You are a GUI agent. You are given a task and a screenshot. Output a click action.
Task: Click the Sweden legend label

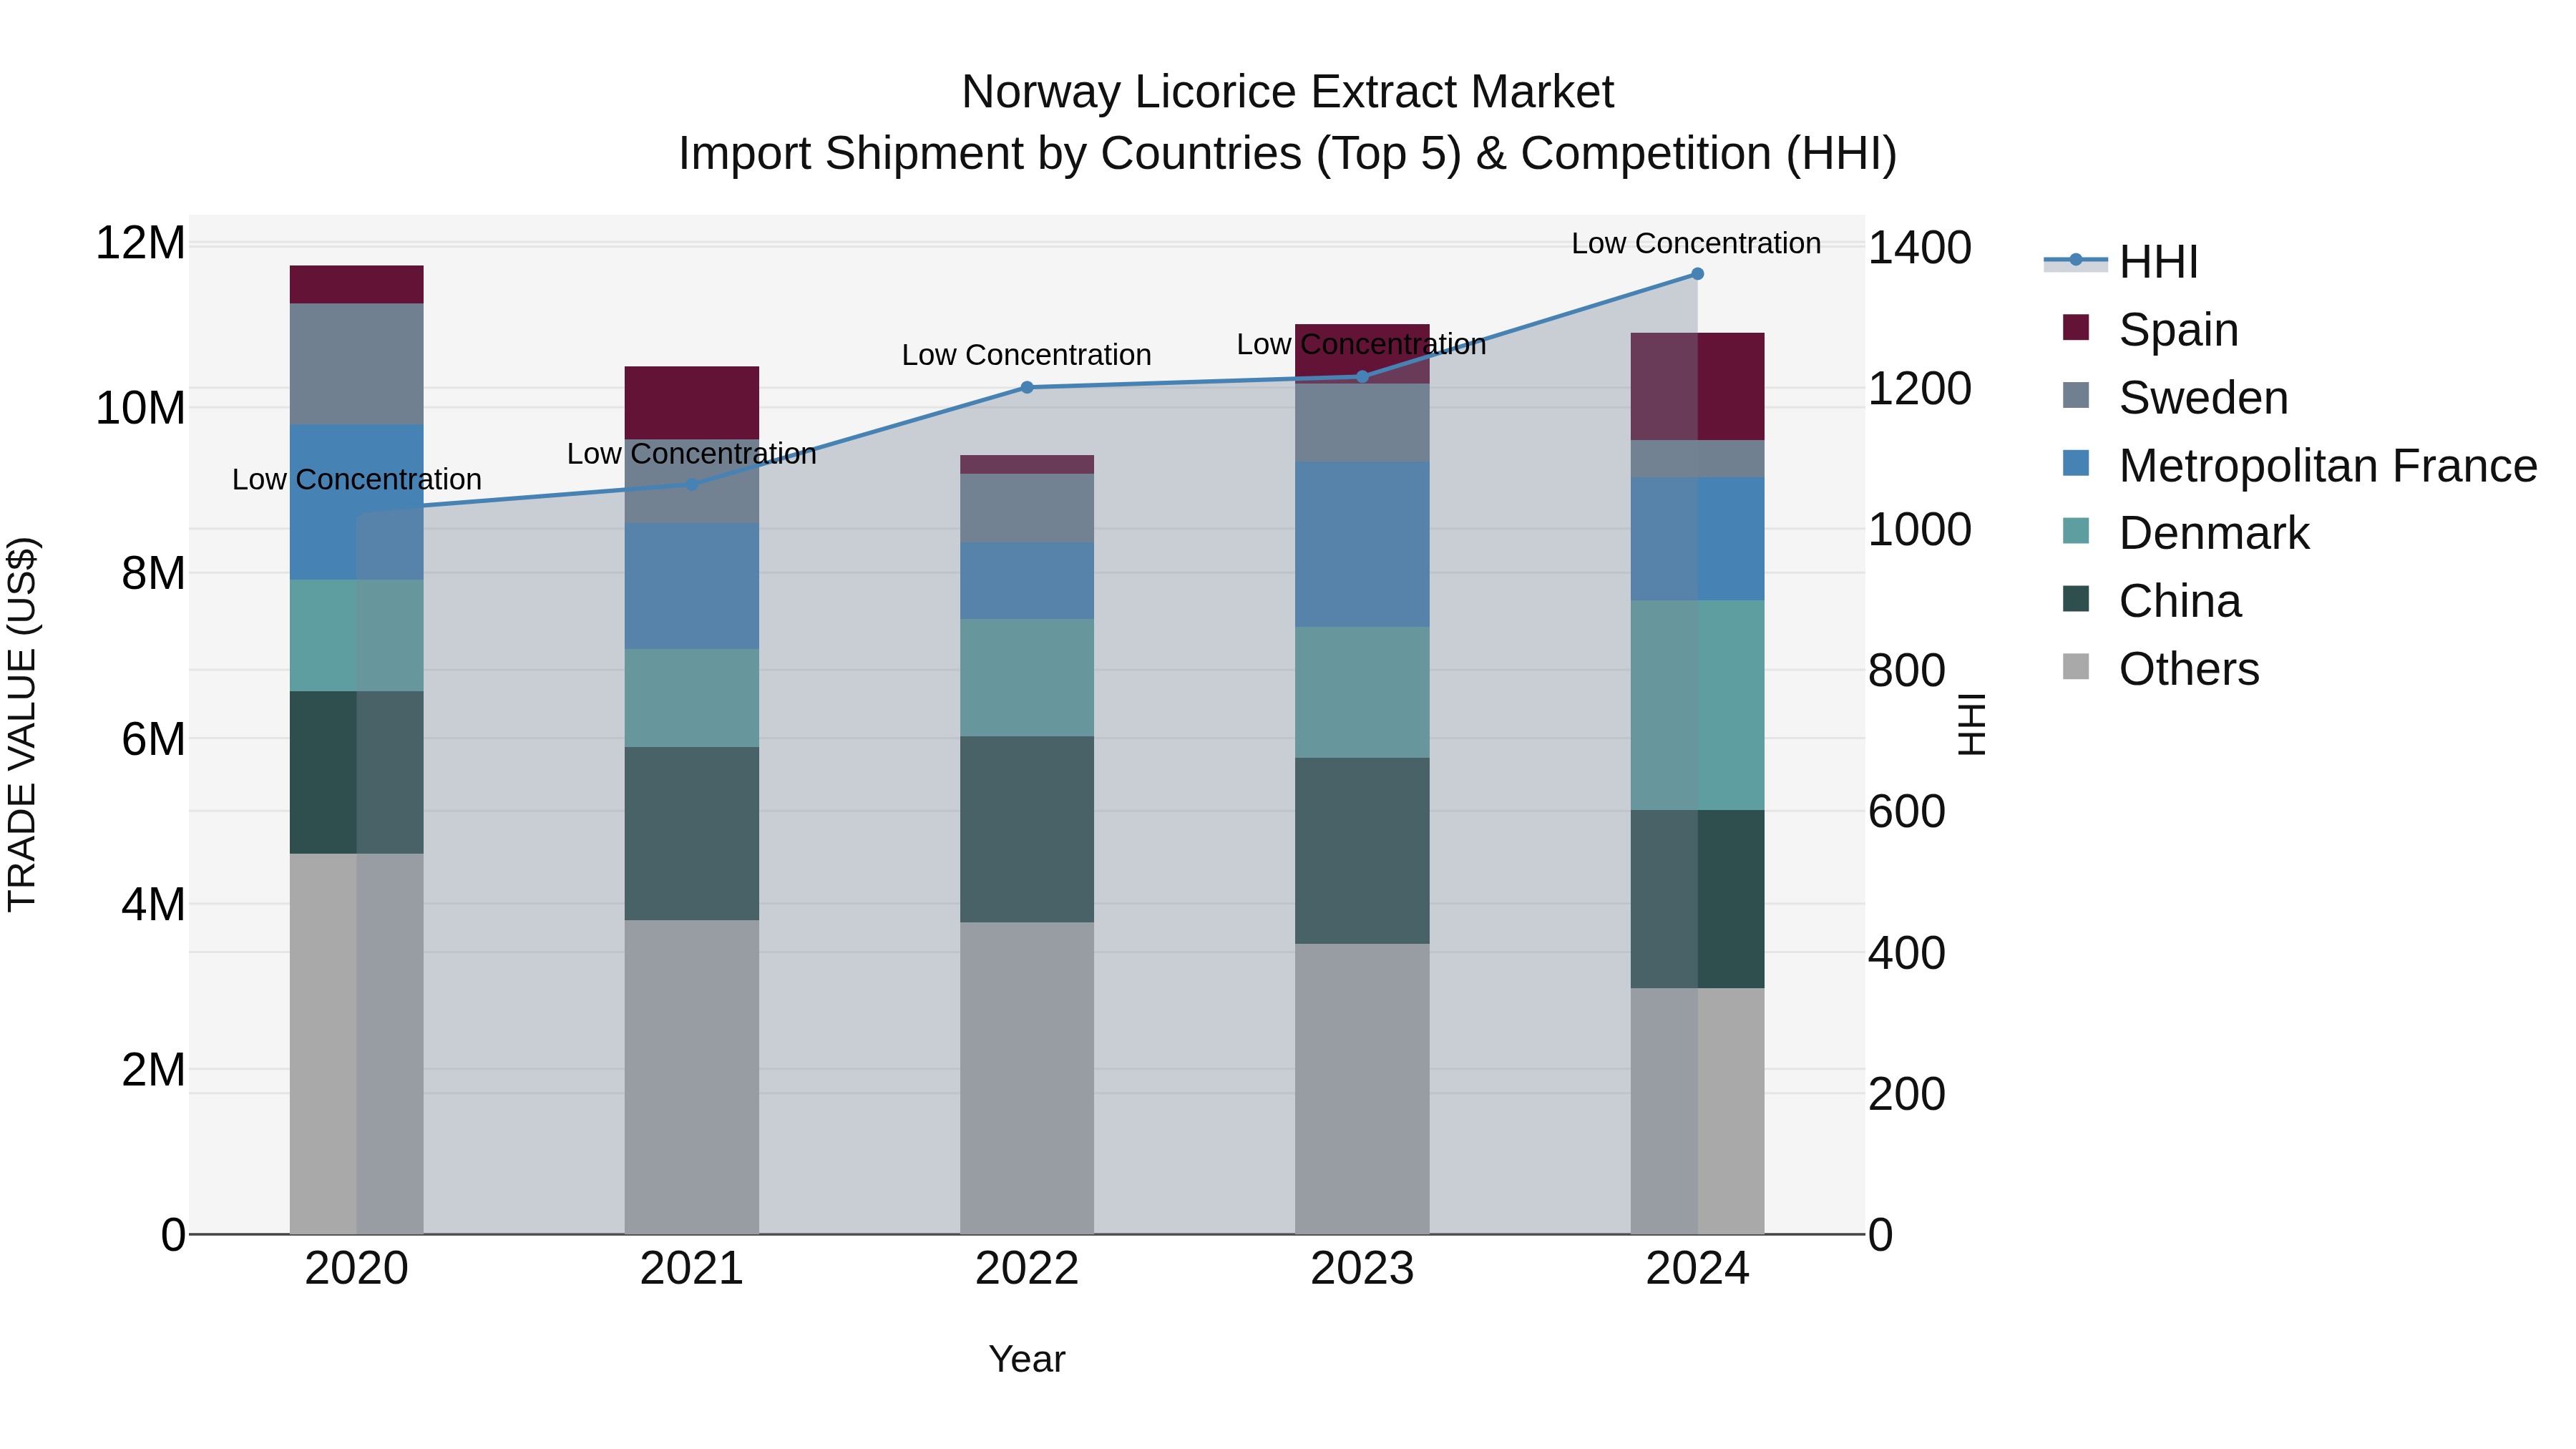pos(2203,398)
